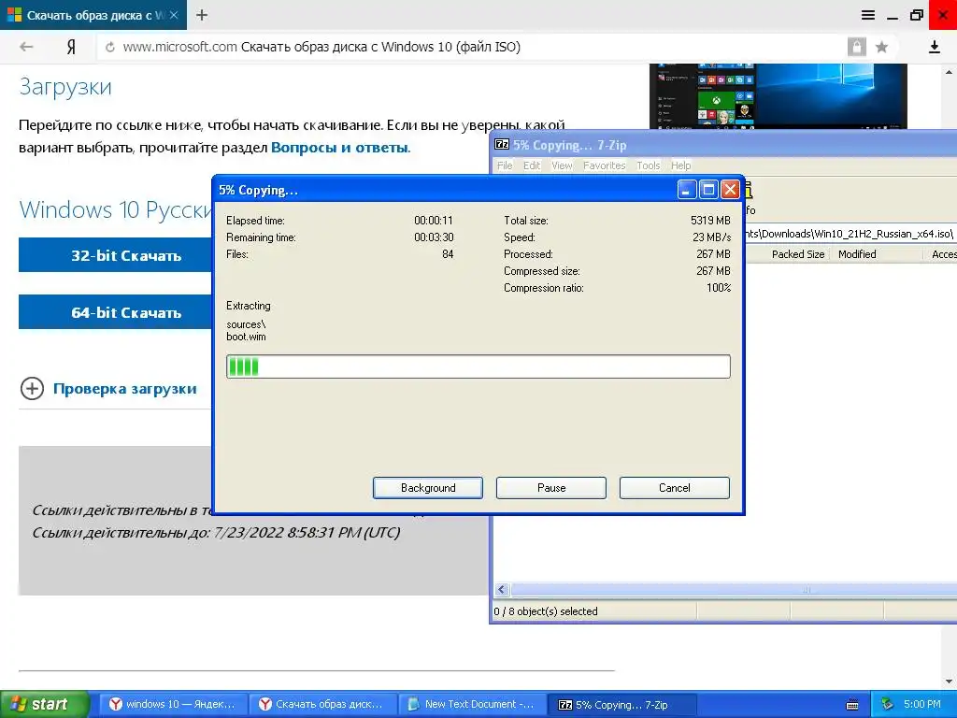
Task: Minimize the 5% Copying dialog
Action: point(687,190)
